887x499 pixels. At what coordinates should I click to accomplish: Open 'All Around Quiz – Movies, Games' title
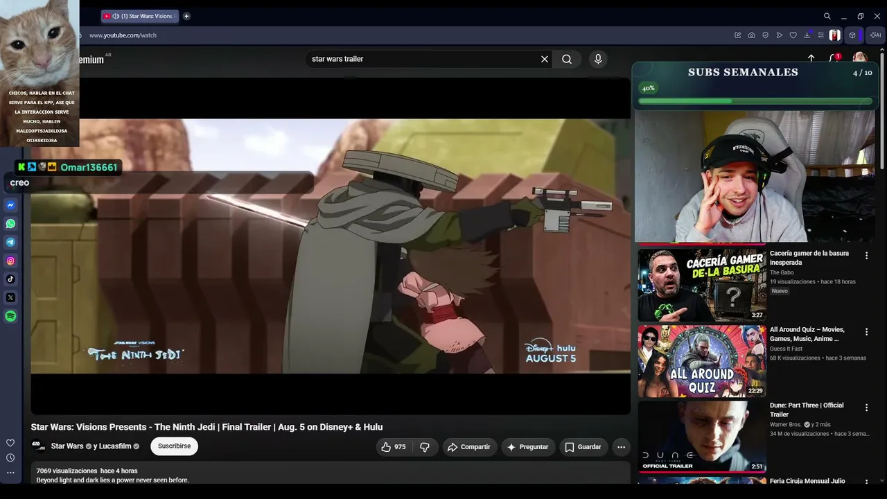tap(807, 334)
